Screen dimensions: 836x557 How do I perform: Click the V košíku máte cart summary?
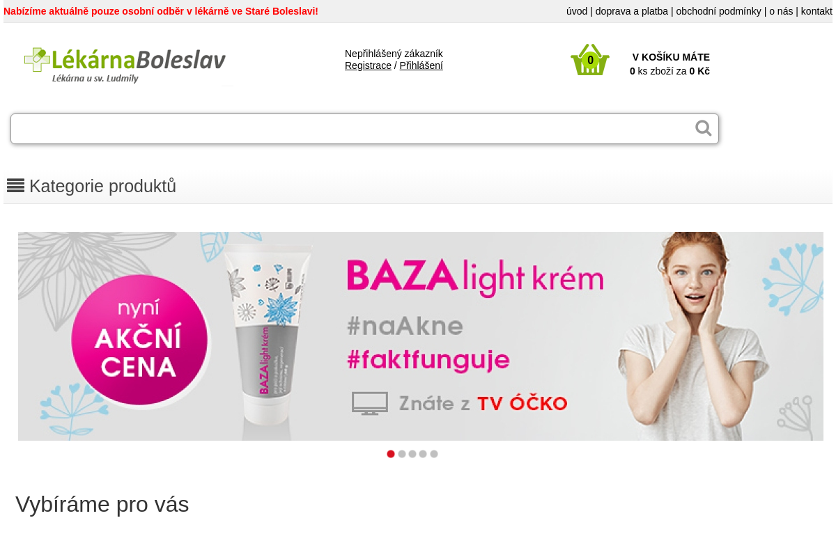[x=669, y=64]
